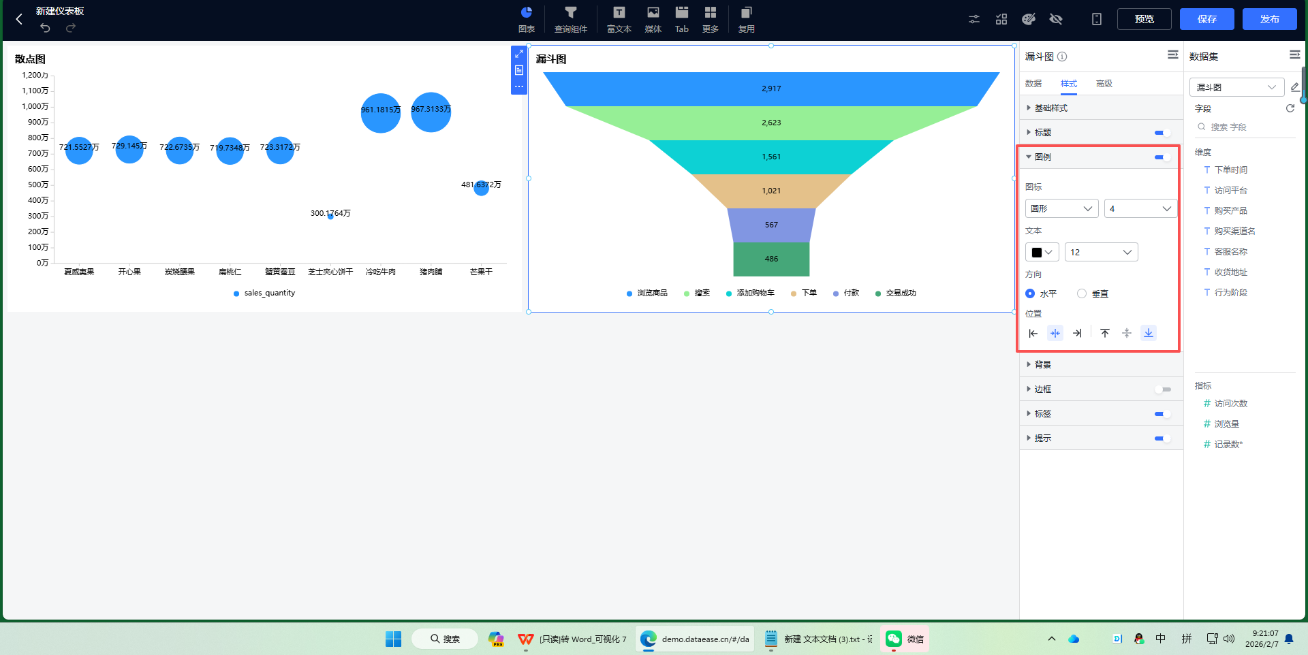Toggle the 标签 label switch
Screen dimensions: 1308x655
coord(1162,414)
